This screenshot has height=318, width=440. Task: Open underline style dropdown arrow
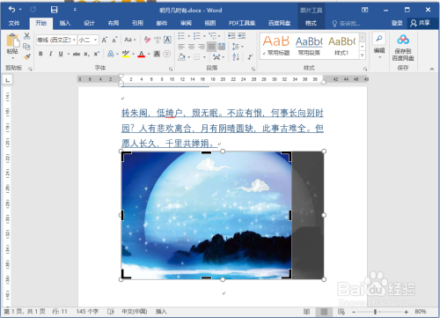69,54
